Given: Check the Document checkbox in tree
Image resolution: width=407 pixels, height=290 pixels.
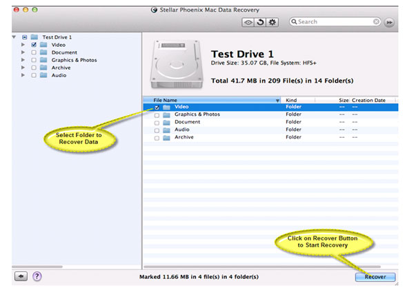Looking at the screenshot, I should click(34, 52).
